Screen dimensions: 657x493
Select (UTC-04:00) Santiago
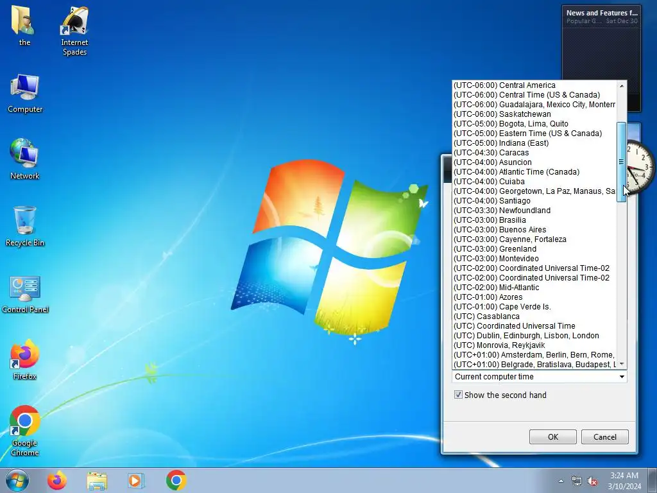pos(534,201)
